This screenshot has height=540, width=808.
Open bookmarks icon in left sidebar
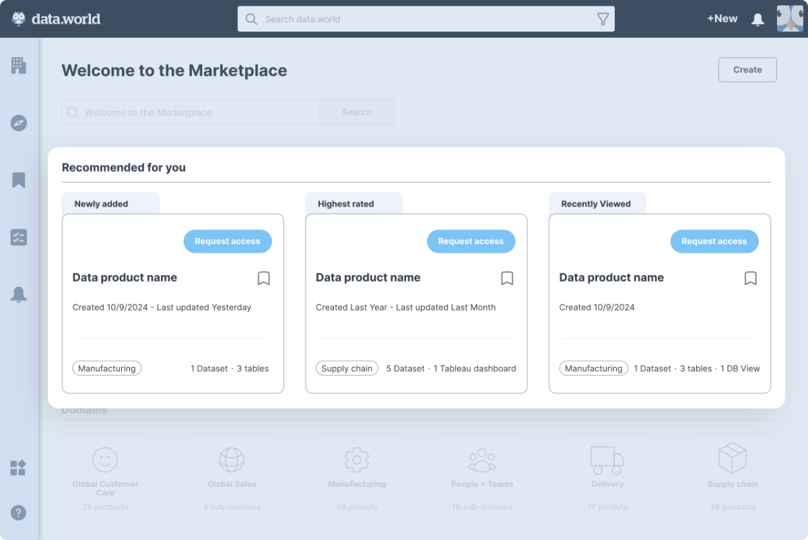point(18,180)
